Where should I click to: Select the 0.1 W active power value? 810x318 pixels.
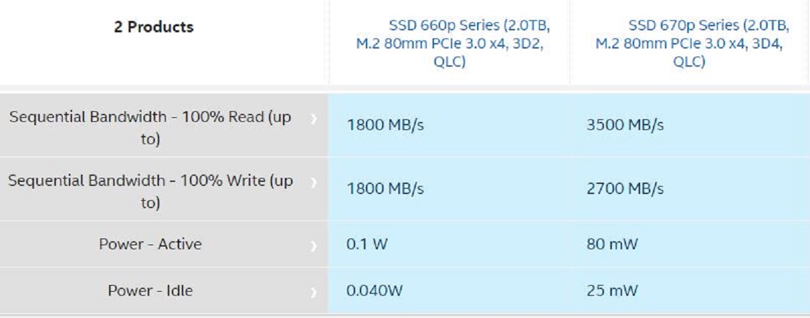[367, 244]
